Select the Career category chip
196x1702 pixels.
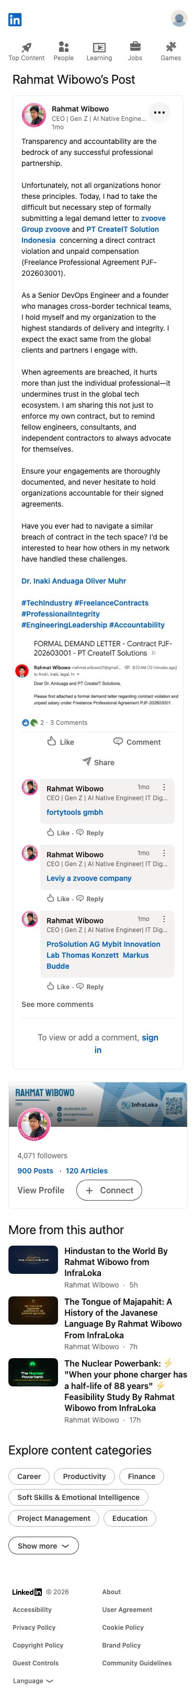coord(29,1476)
